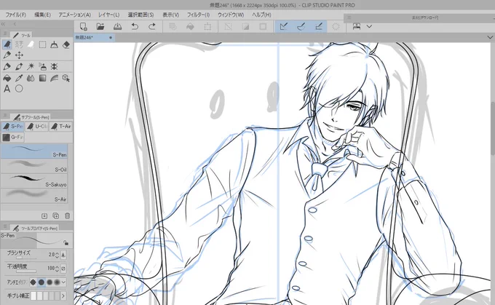
Task: Open brush size dynamics button beside 2.0
Action: click(63, 255)
